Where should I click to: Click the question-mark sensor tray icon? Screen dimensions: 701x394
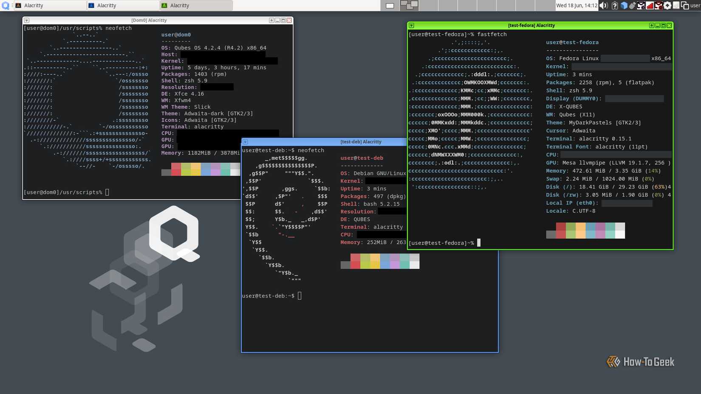tap(615, 6)
